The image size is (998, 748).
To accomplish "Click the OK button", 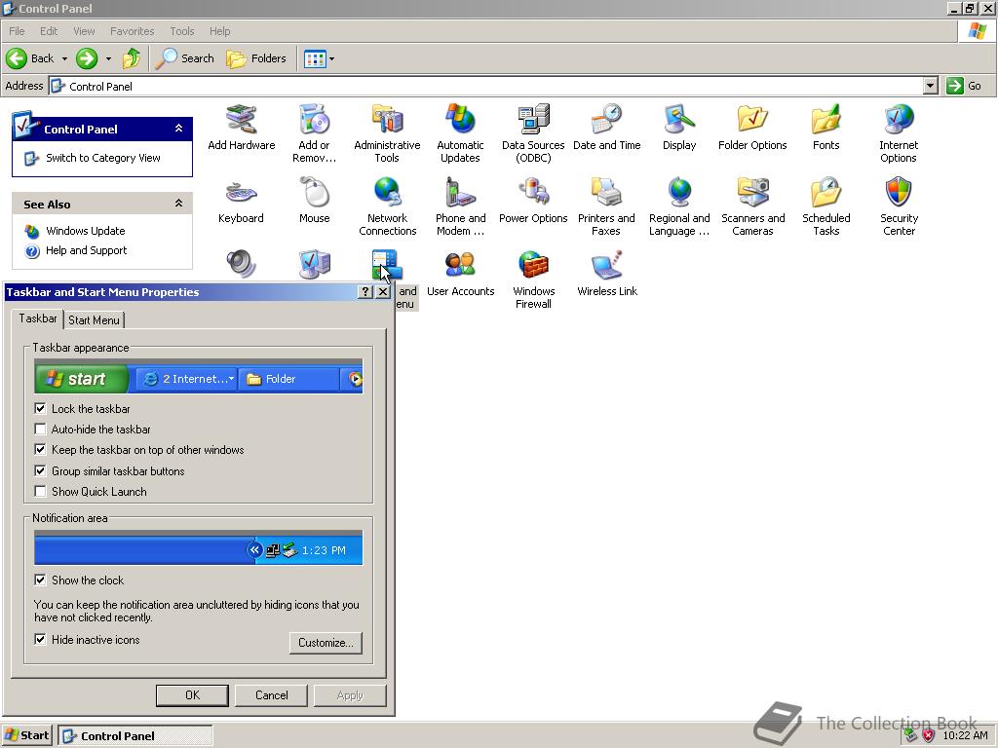I will (192, 695).
